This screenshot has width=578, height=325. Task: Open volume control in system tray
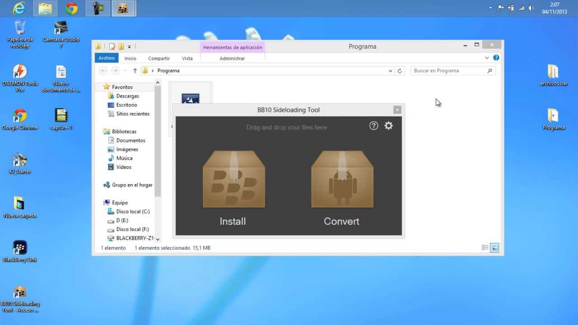(531, 8)
